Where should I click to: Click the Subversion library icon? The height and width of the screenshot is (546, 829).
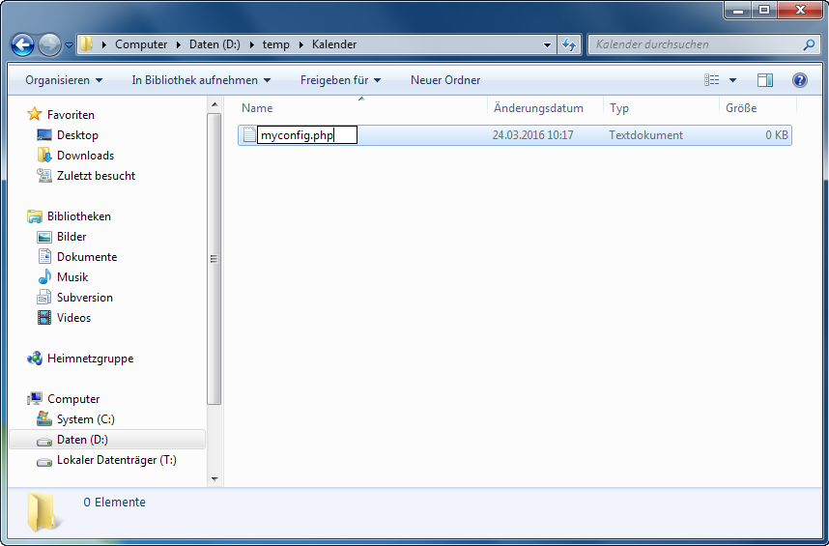(44, 298)
